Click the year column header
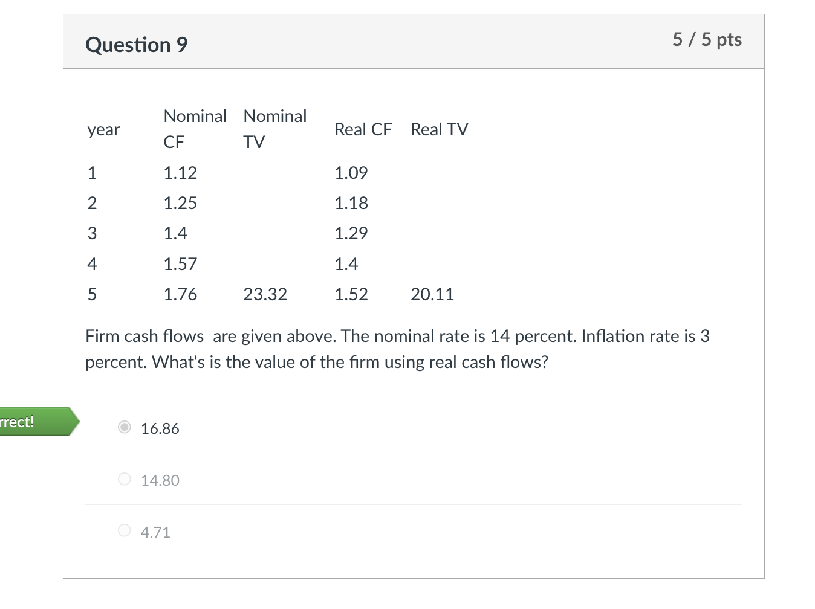Image resolution: width=815 pixels, height=609 pixels. pos(103,129)
